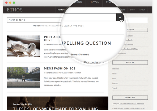Screen dimensions: 157x111
Task: Open the Food link in Popular
Action: pyautogui.click(x=114, y=78)
